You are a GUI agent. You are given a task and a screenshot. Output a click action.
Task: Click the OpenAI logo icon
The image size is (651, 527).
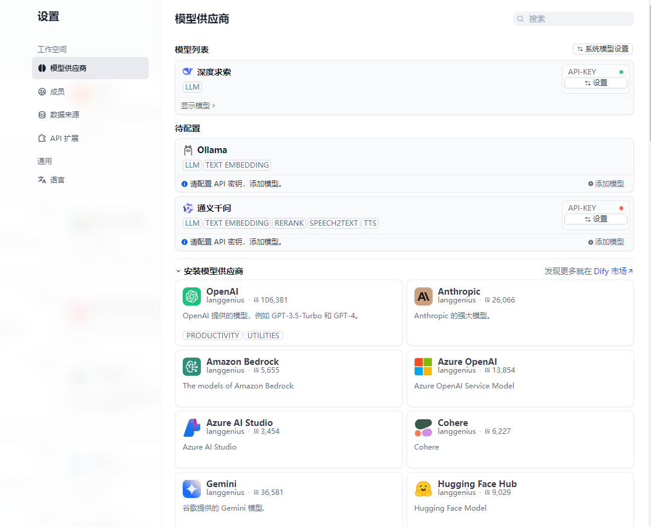click(x=192, y=296)
